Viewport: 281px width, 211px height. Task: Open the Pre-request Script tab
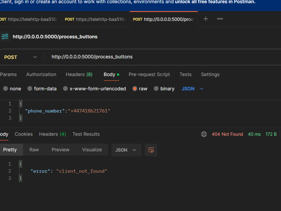pos(149,75)
